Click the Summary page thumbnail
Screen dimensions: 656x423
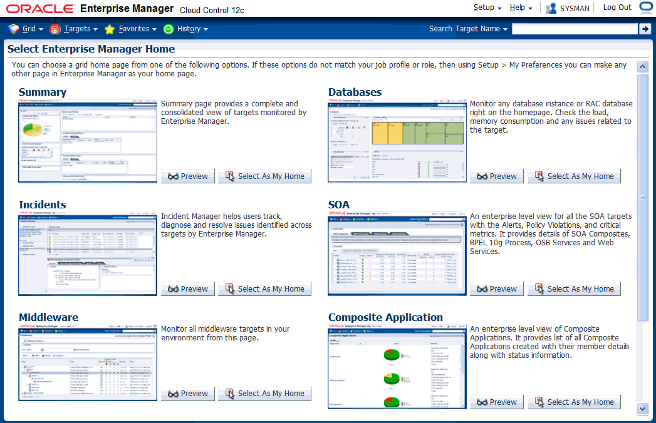tap(88, 141)
